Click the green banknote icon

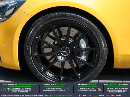4,90
